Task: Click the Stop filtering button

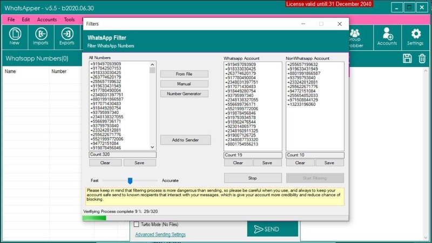Action: click(253, 178)
